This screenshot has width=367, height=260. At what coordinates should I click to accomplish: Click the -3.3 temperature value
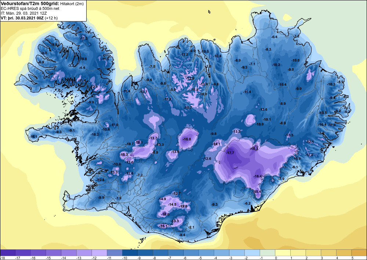tap(71, 66)
